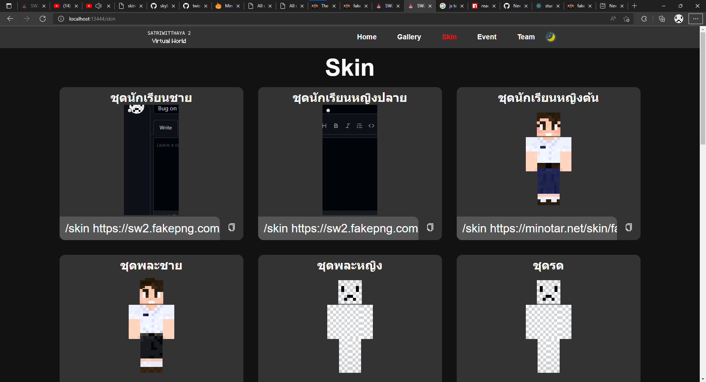Copy the ชุดนักเรียนหญิงต้น skin command
Screen dimensions: 706x382
point(628,227)
